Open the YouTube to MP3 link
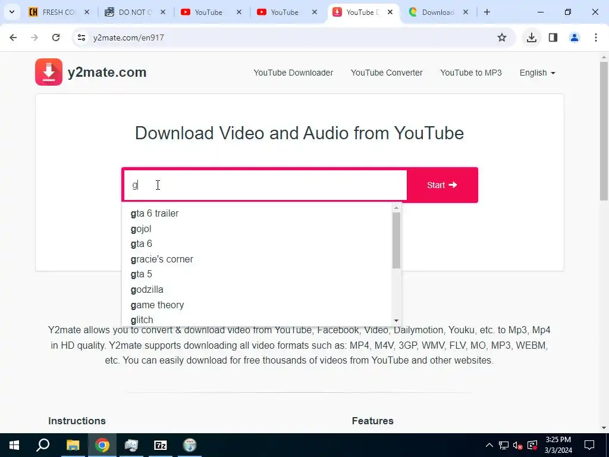Screen dimensions: 609x457 pyautogui.click(x=471, y=73)
